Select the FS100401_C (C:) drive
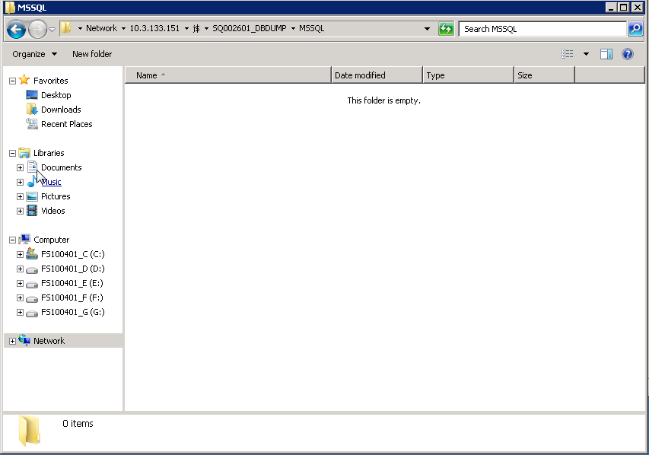This screenshot has width=649, height=455. pos(72,254)
